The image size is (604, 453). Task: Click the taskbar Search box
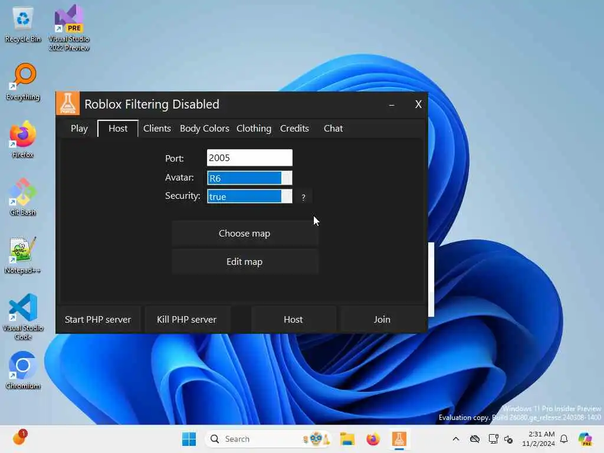268,439
